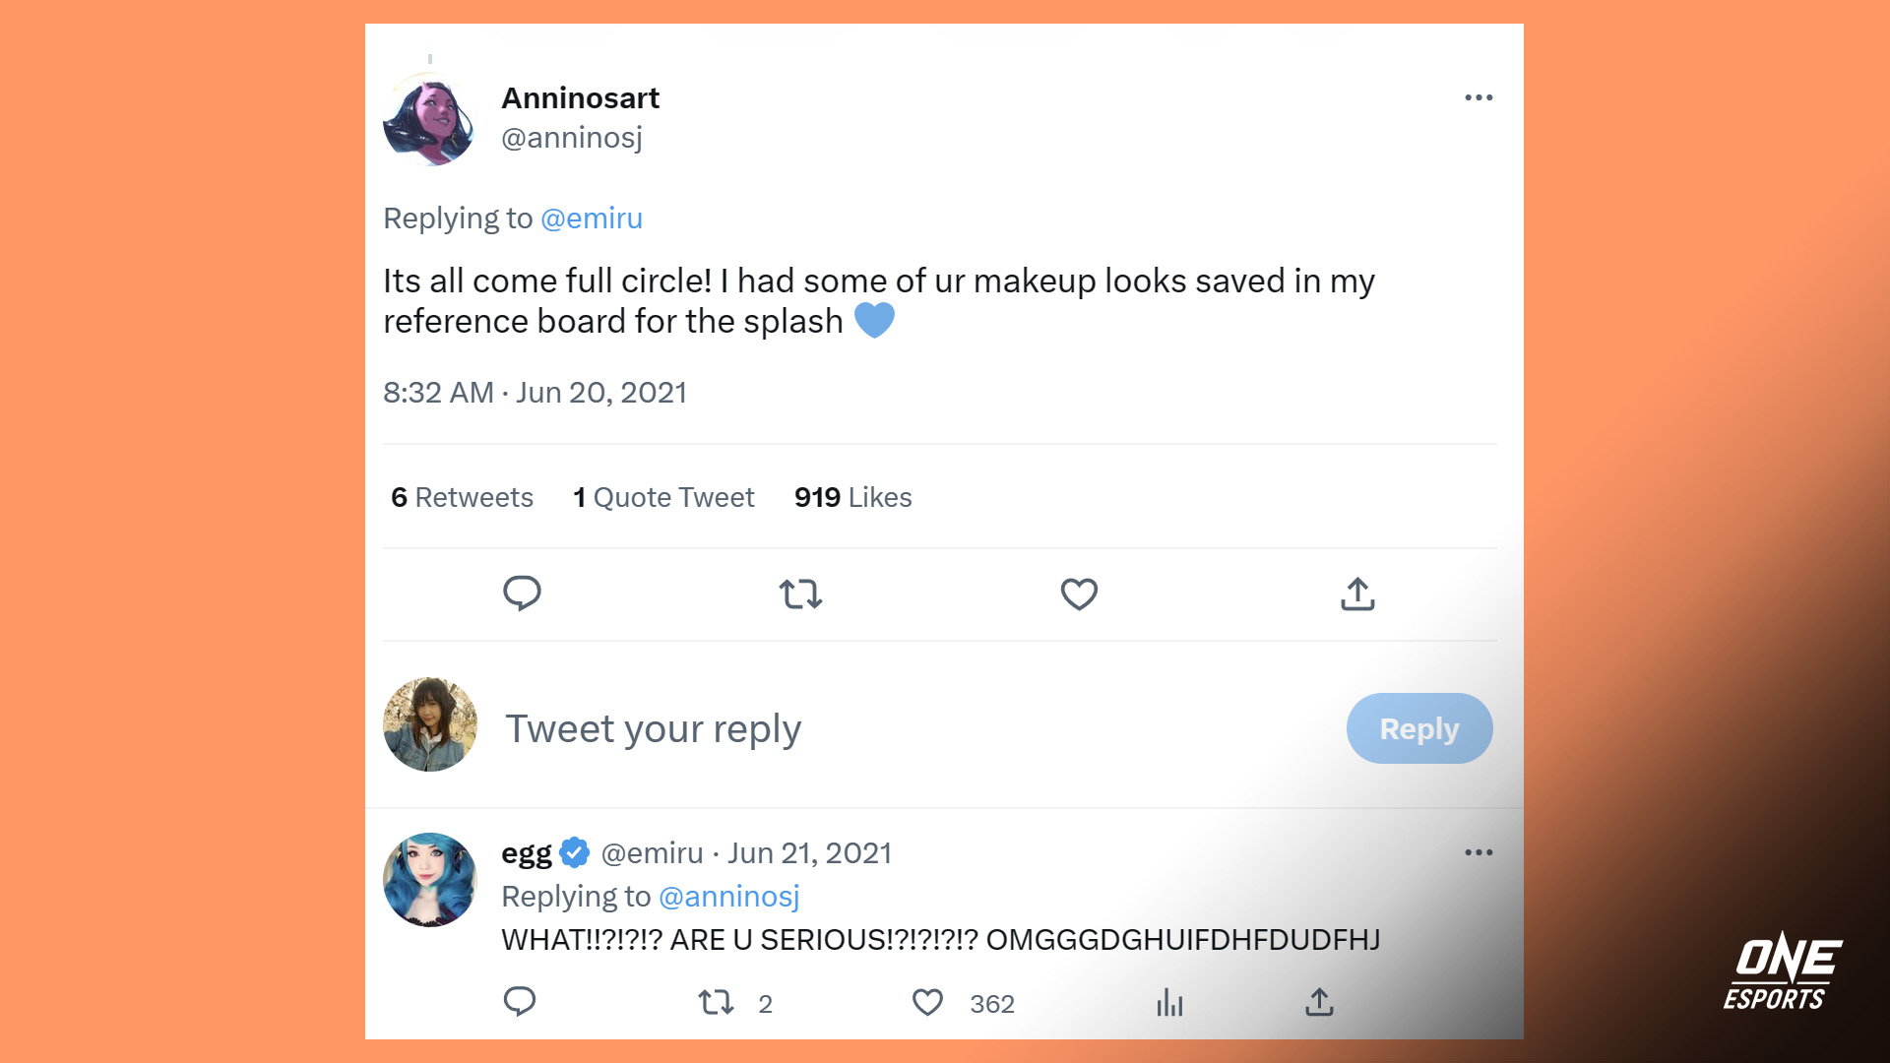Open the more options menu on egg's reply
Screen dimensions: 1890x1063
coord(1479,852)
